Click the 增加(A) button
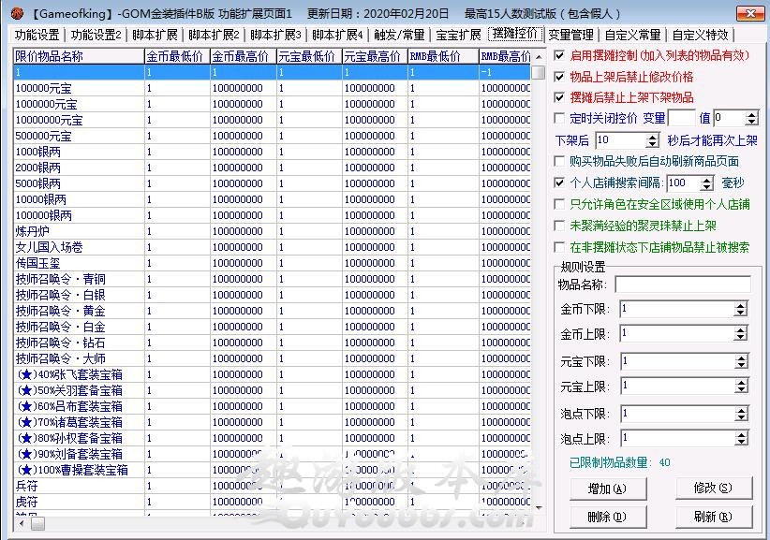Image resolution: width=770 pixels, height=540 pixels. (x=607, y=489)
